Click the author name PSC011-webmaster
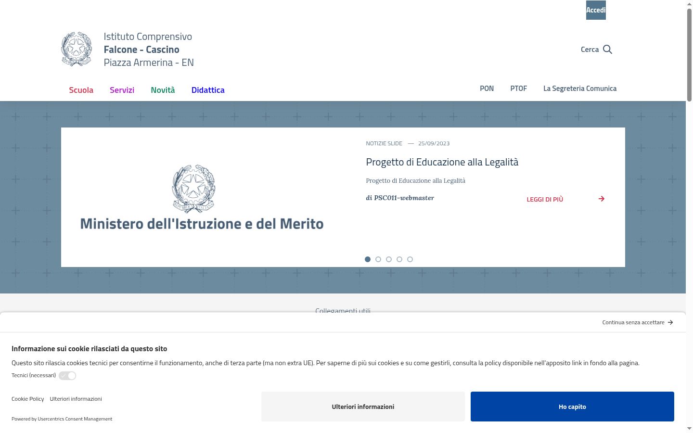This screenshot has height=433, width=693. point(404,198)
